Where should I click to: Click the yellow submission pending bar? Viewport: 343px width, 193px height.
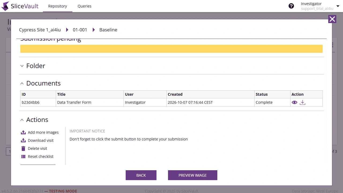[x=171, y=49]
